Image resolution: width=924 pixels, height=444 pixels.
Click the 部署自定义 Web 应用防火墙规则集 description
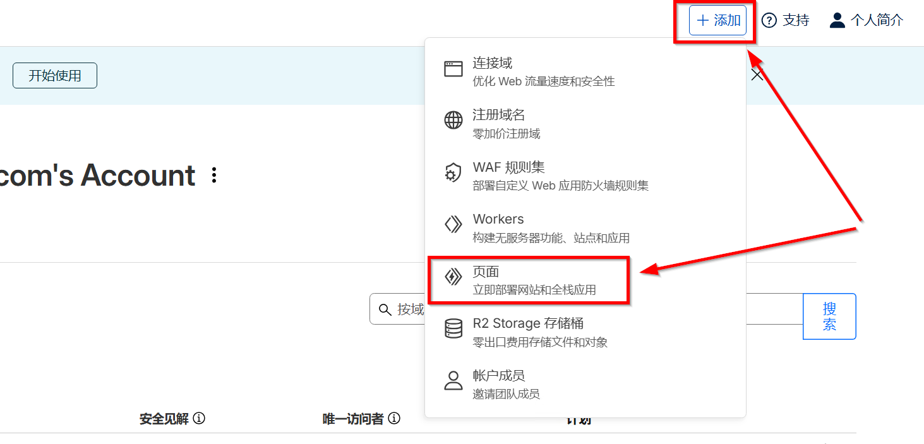(561, 186)
